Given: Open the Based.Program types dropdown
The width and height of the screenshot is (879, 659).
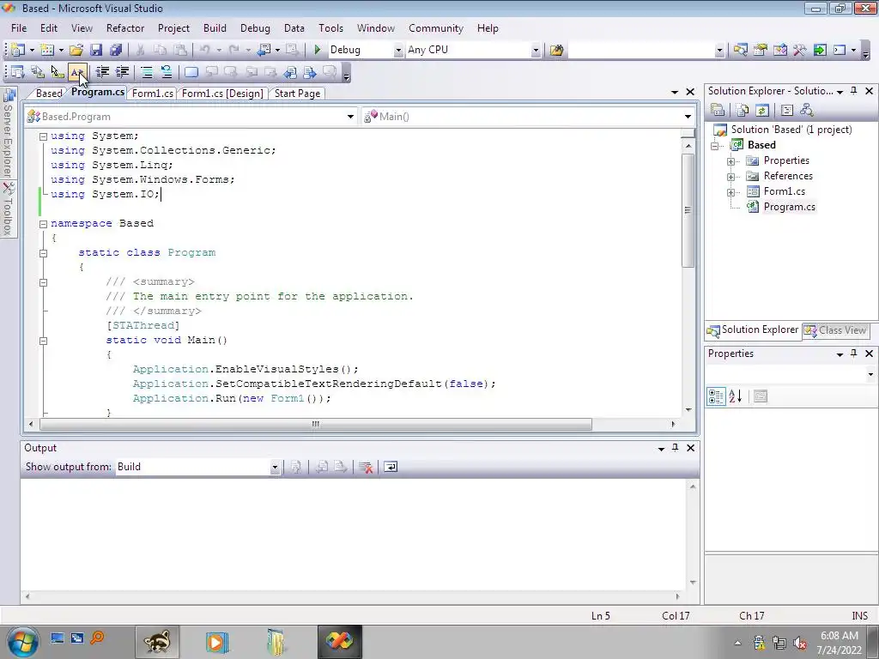Looking at the screenshot, I should (350, 117).
